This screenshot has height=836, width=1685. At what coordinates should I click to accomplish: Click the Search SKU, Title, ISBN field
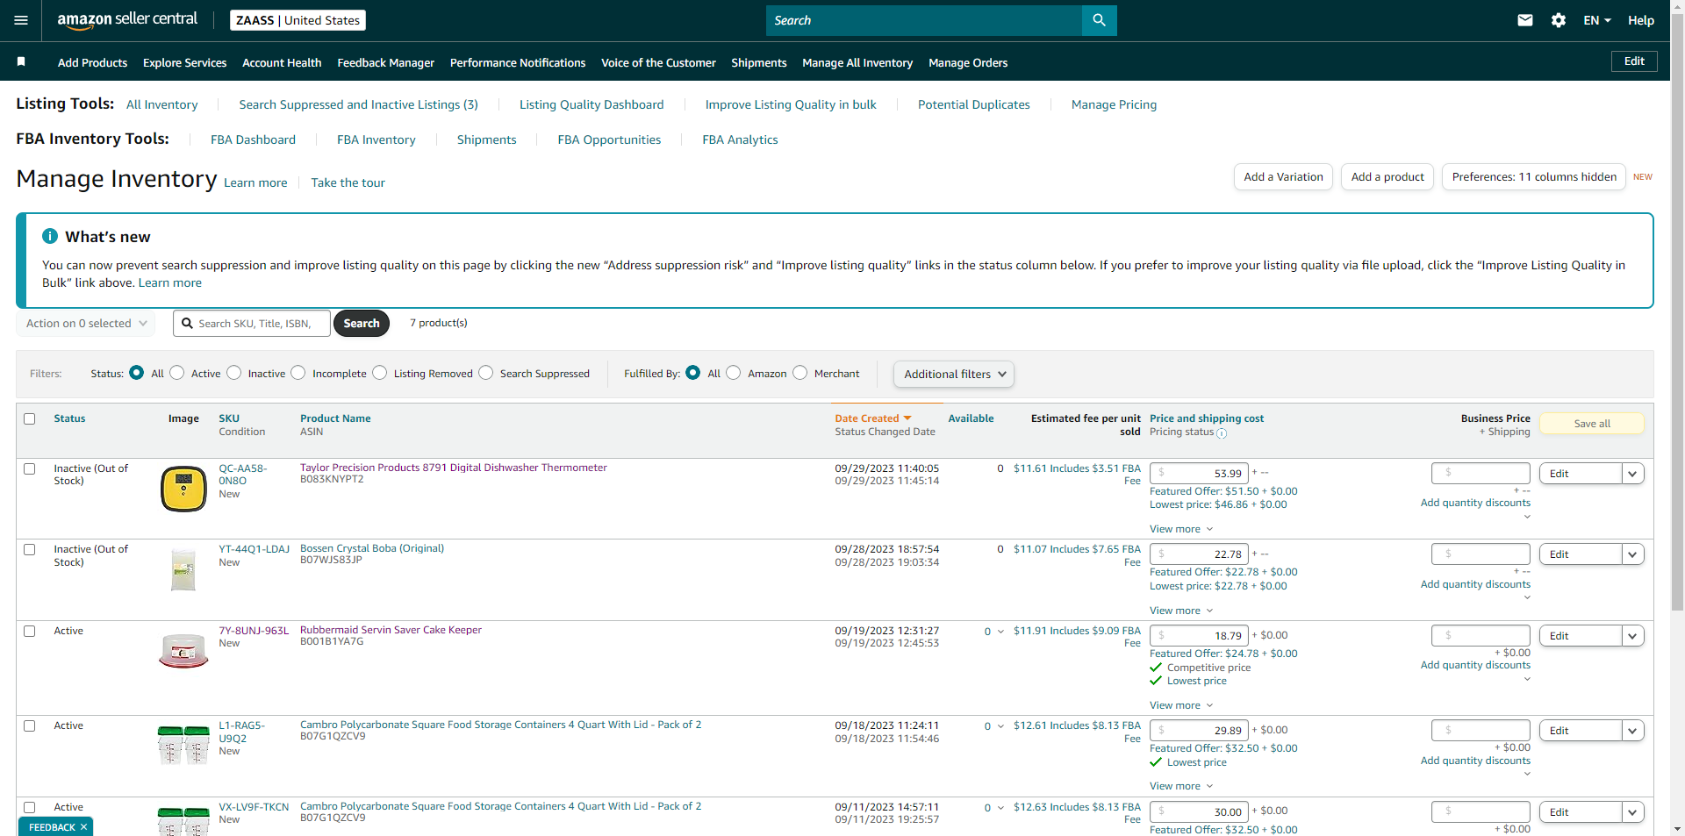tap(252, 324)
